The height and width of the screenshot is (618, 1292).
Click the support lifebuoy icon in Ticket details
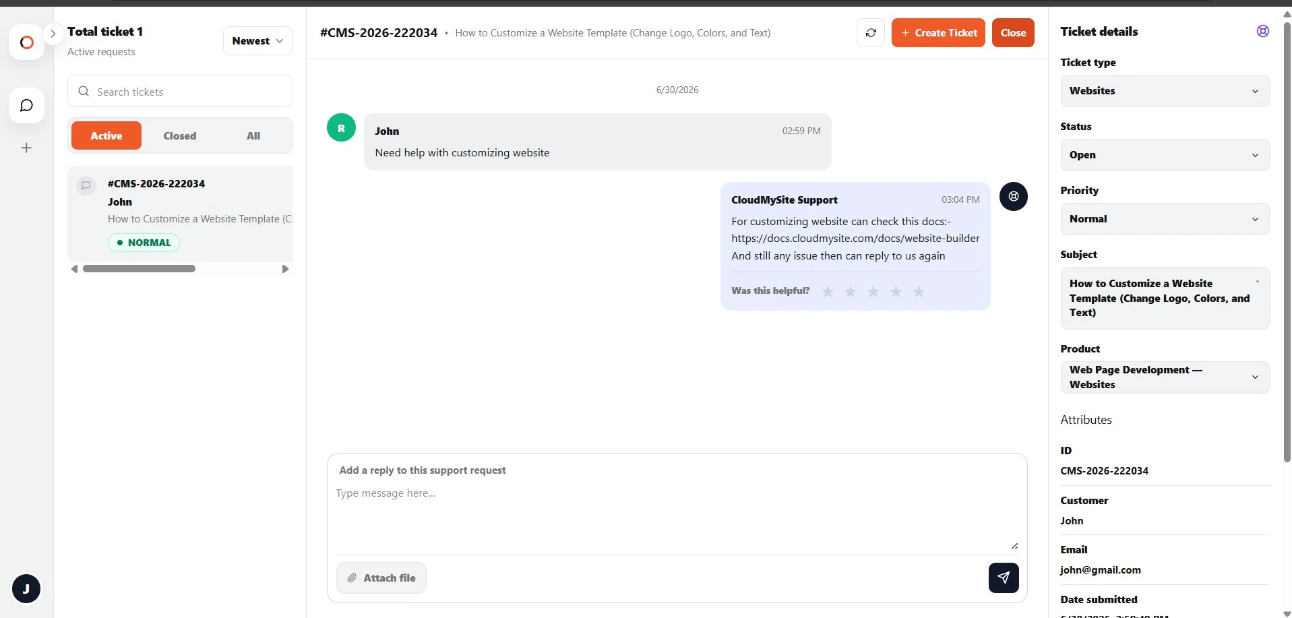click(1263, 31)
